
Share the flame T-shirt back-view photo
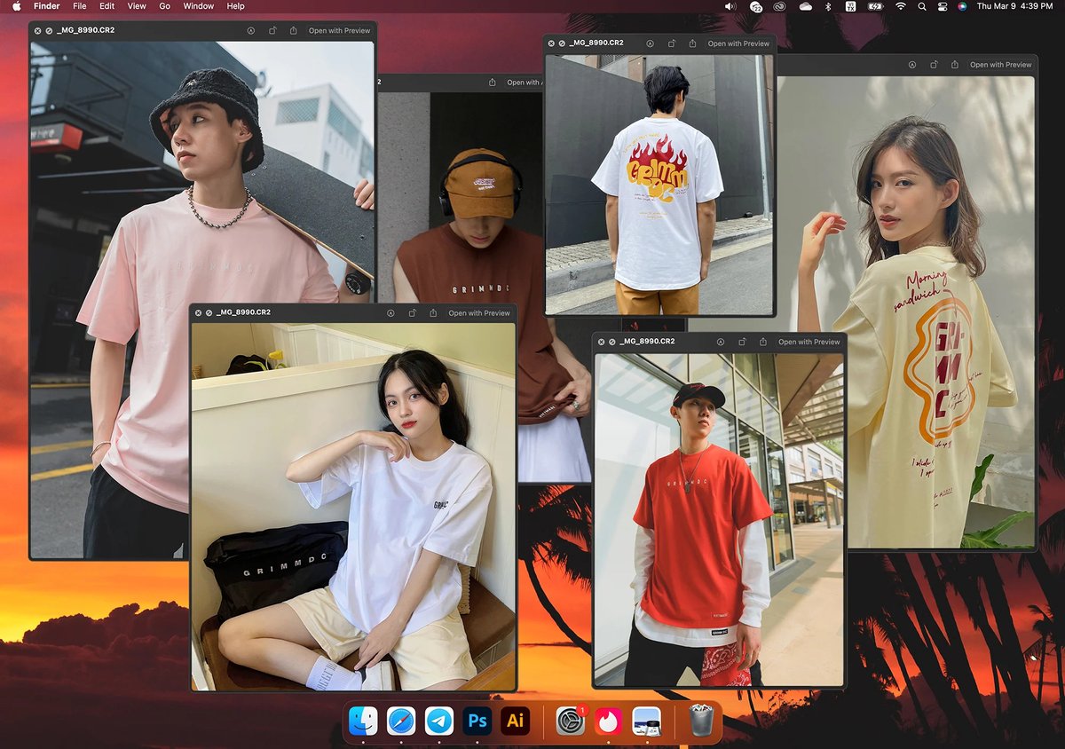pyautogui.click(x=691, y=43)
